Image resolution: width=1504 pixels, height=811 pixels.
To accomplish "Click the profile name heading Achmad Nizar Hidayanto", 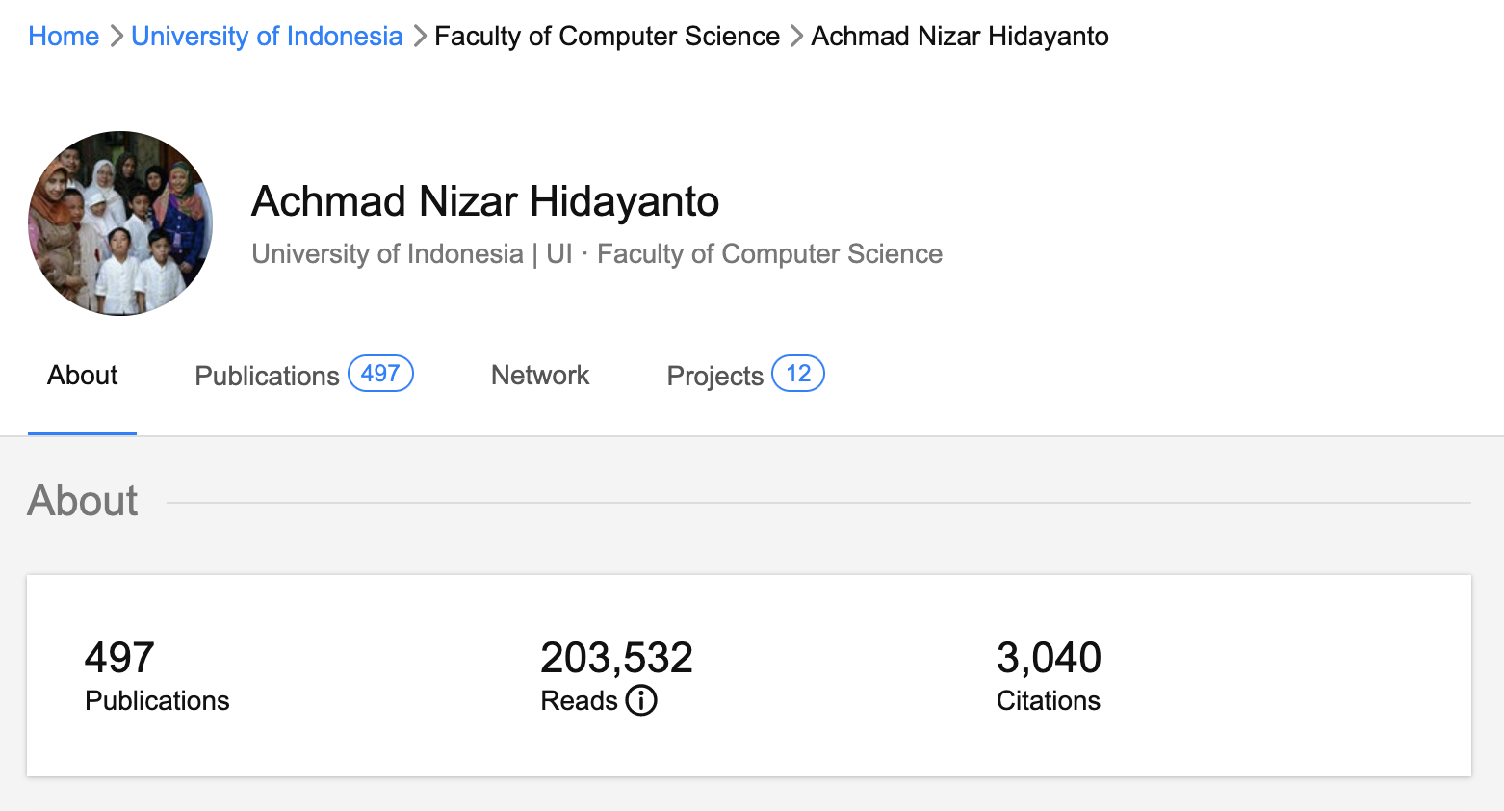I will (485, 202).
